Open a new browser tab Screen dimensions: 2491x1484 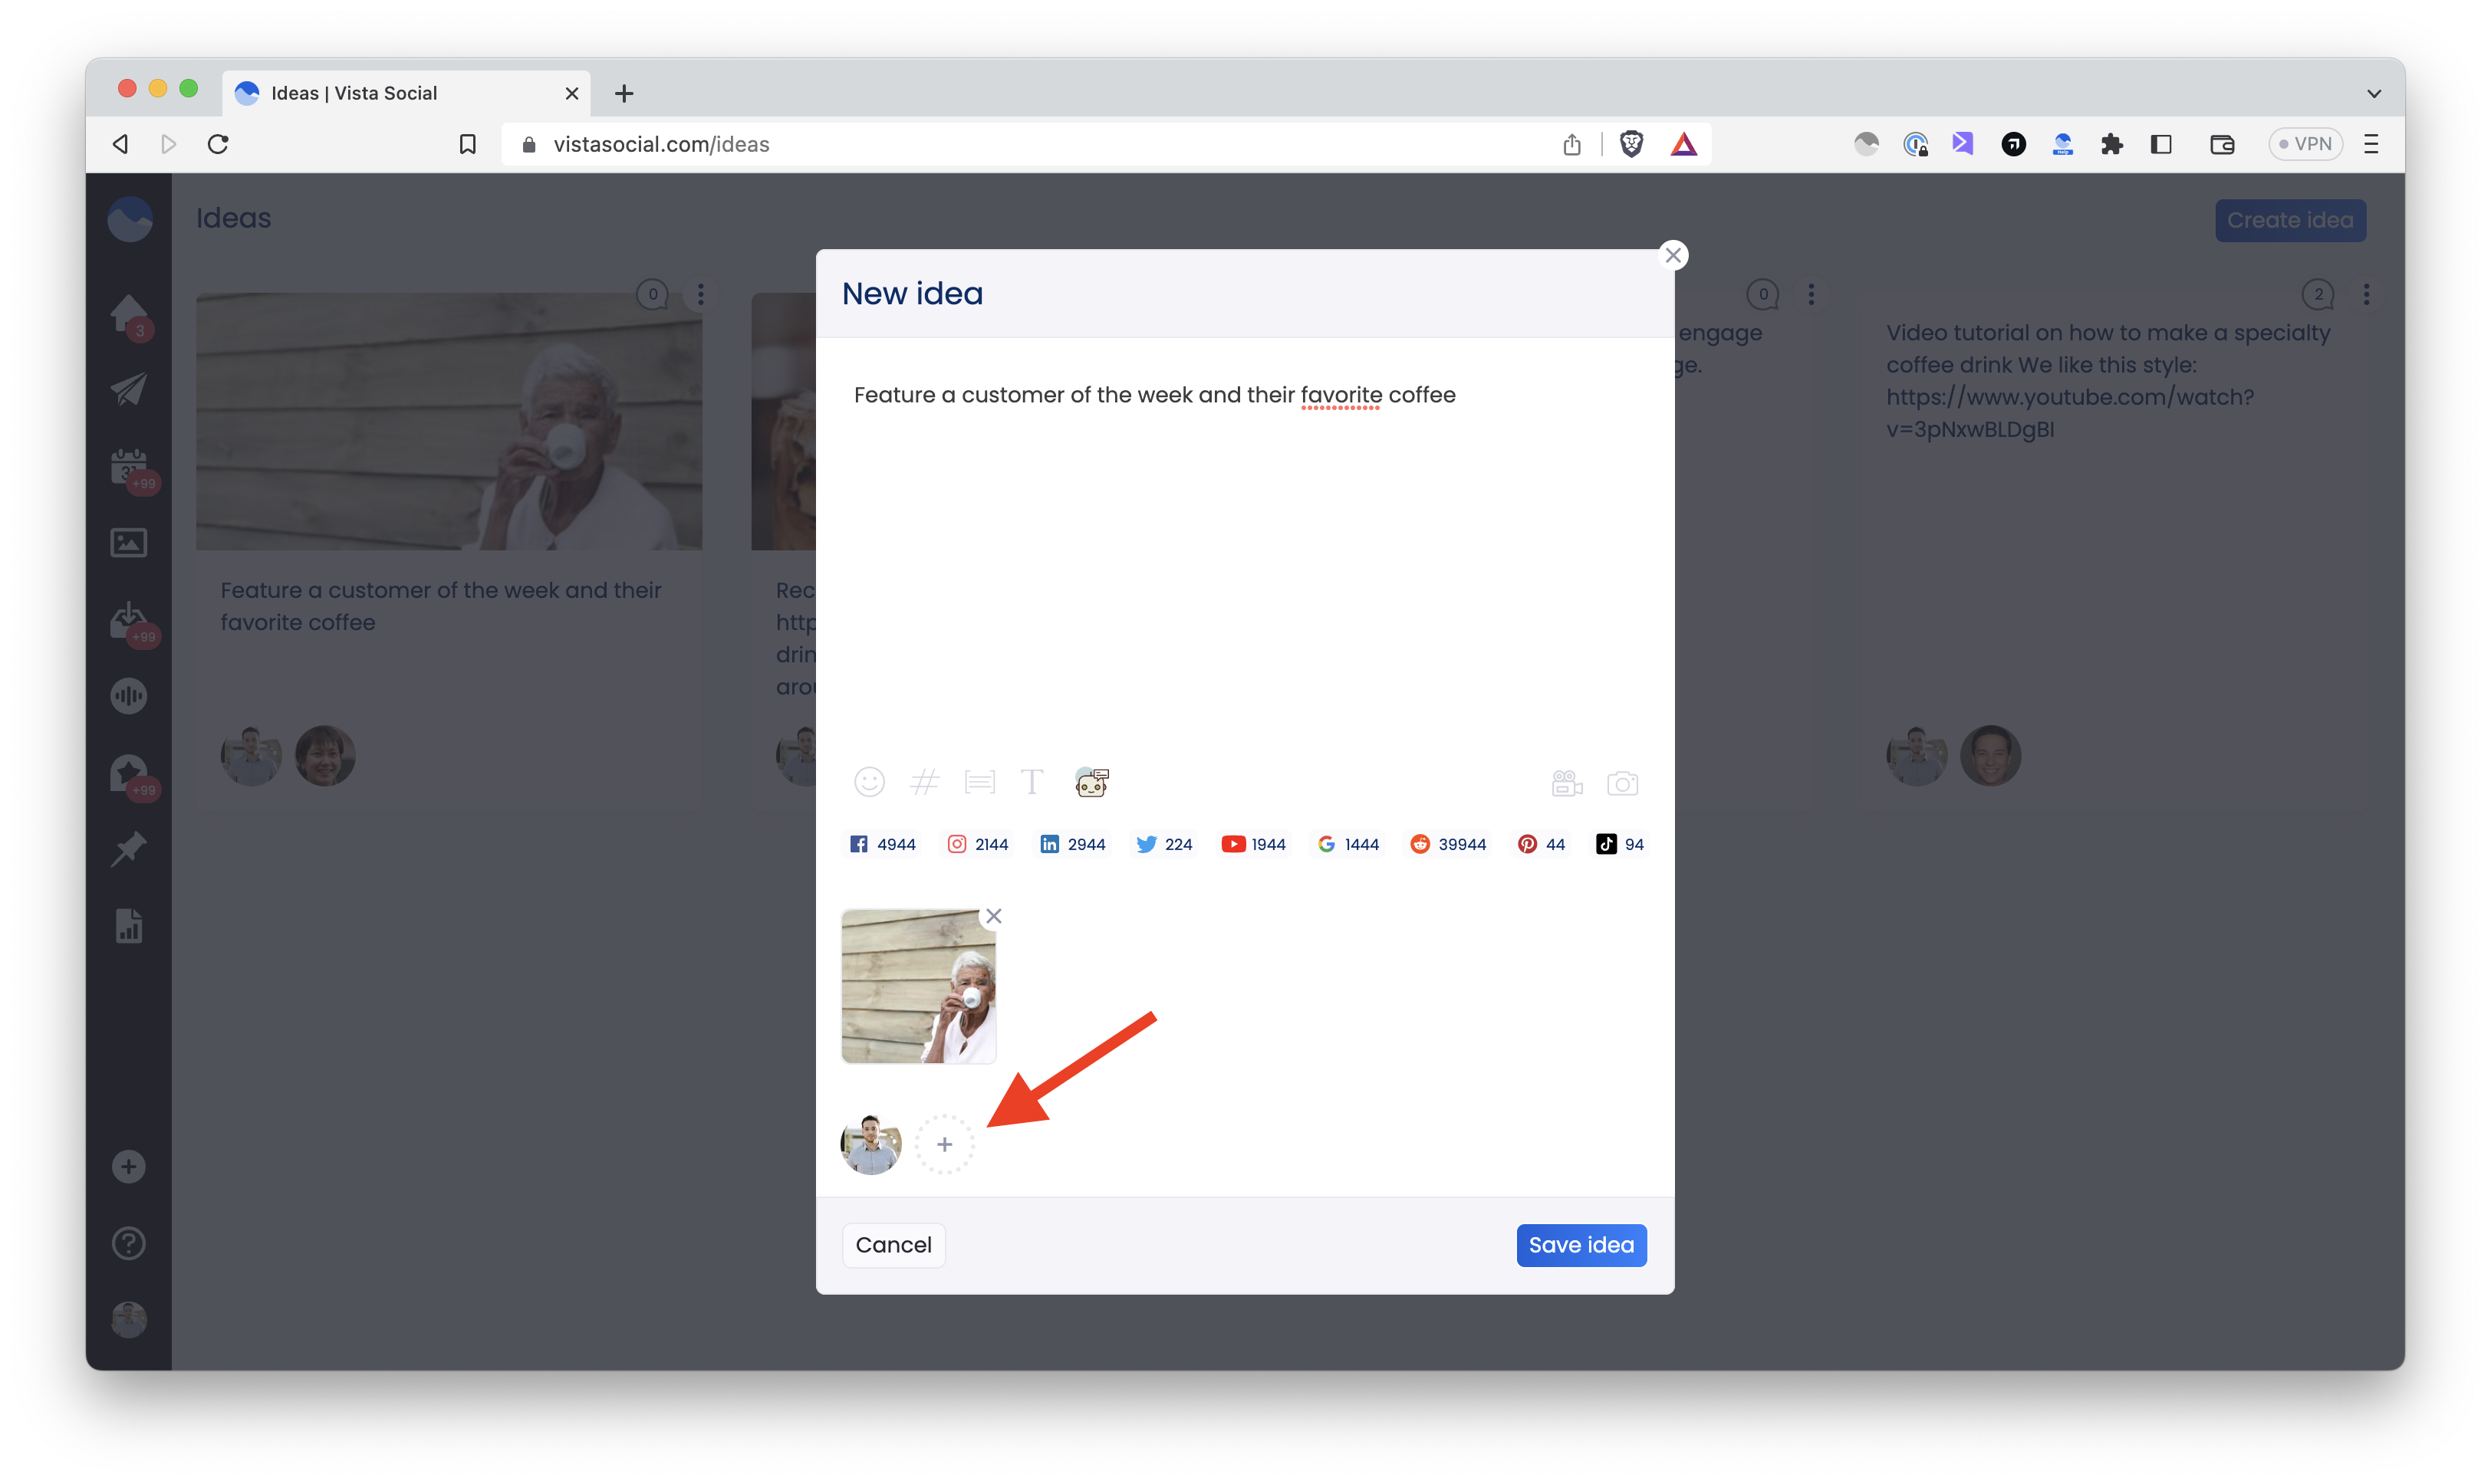tap(624, 93)
